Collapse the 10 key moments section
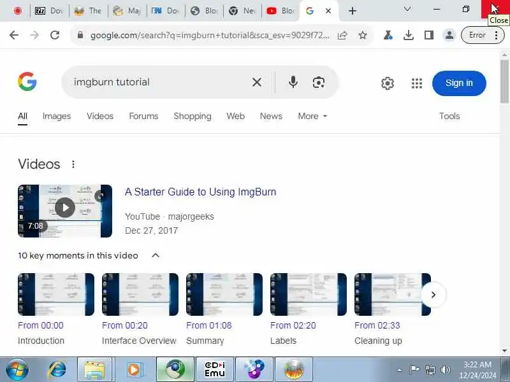This screenshot has width=510, height=382. coord(156,256)
